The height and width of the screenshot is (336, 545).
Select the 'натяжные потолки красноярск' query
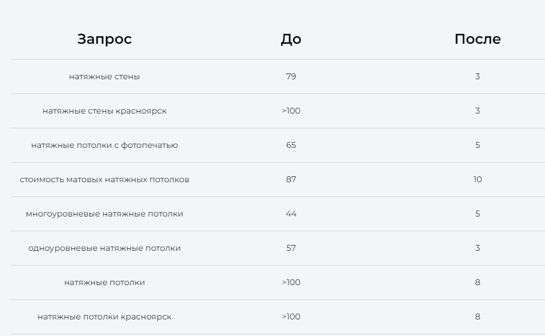click(104, 316)
